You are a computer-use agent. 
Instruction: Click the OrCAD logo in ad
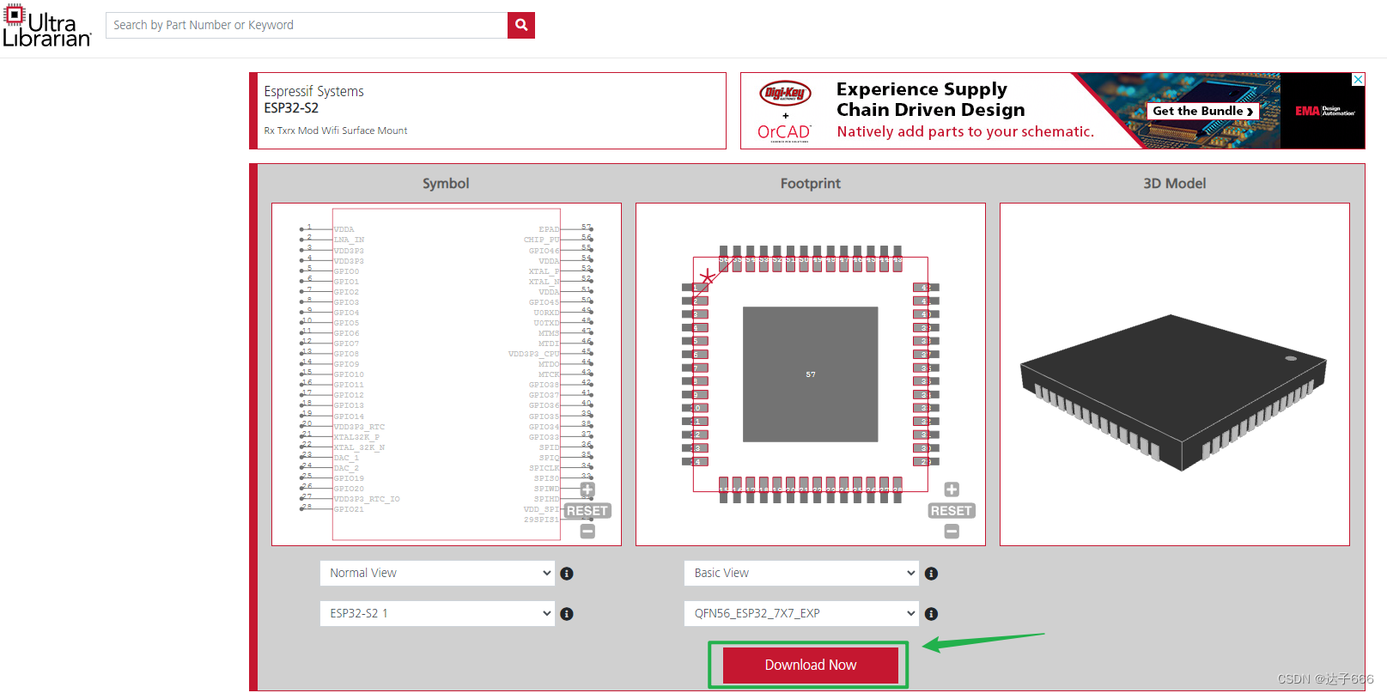pyautogui.click(x=784, y=132)
